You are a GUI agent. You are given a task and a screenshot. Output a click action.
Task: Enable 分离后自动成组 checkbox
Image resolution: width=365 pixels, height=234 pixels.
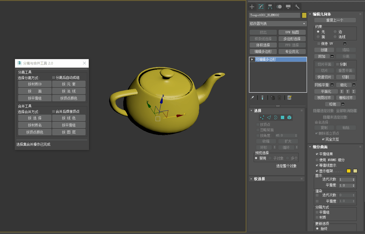coord(54,78)
